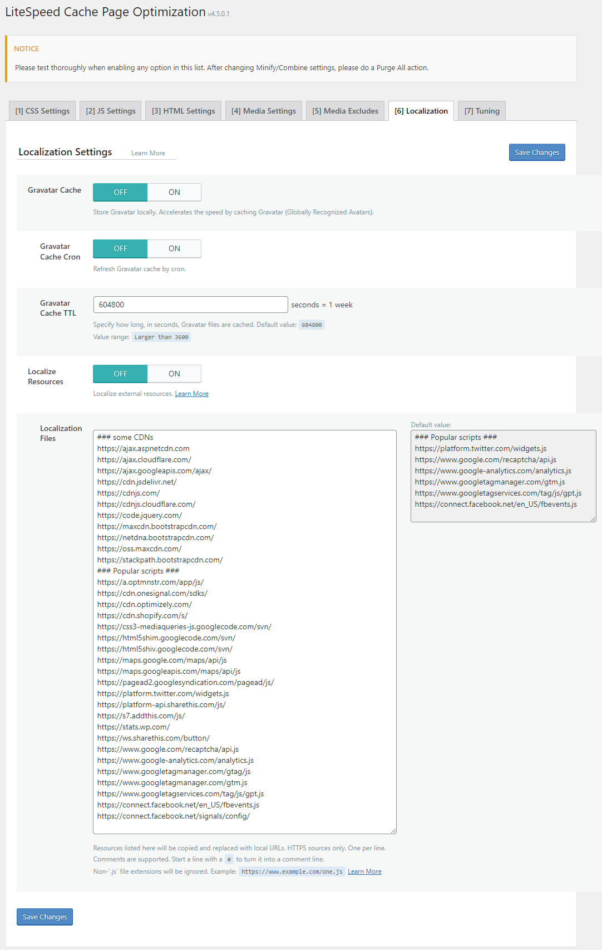Select the pagead2.googlesyndication.com line
The height and width of the screenshot is (950, 602).
[186, 682]
